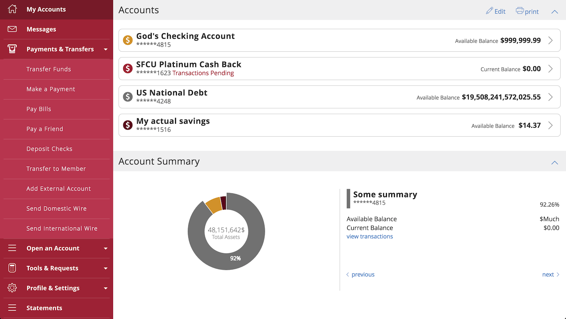Click the list icon beside Open an Account
Viewport: 566px width, 319px height.
[x=12, y=248]
